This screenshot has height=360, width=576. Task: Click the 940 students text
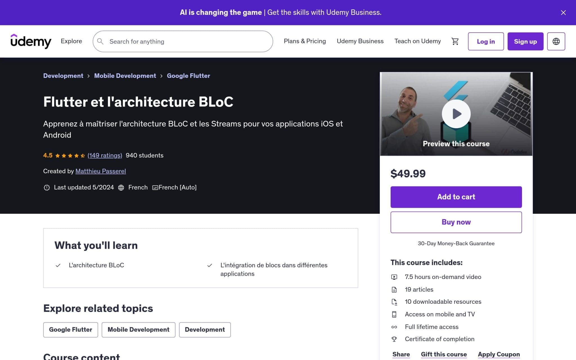[145, 155]
